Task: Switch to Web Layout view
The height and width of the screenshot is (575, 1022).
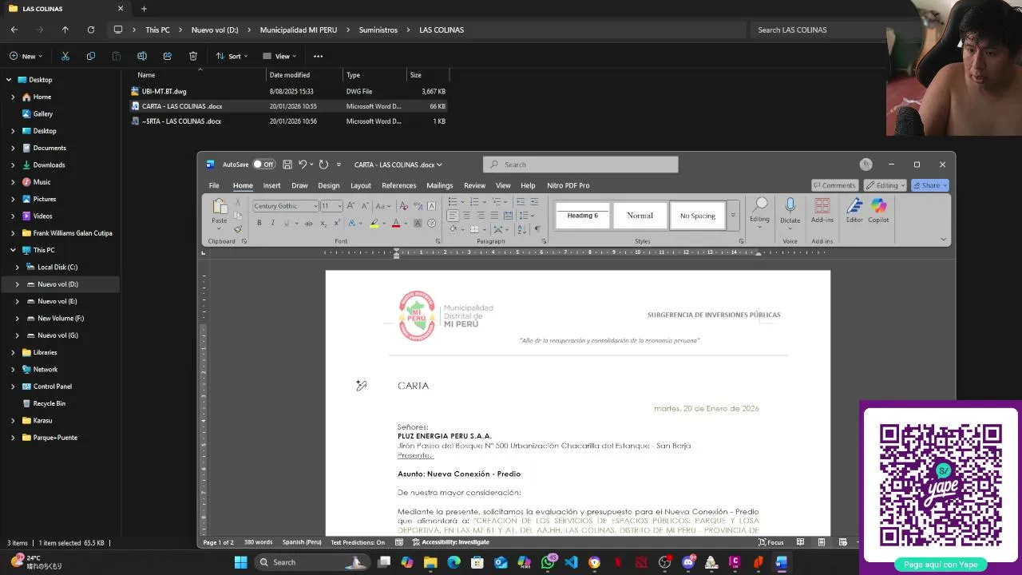Action: [842, 542]
